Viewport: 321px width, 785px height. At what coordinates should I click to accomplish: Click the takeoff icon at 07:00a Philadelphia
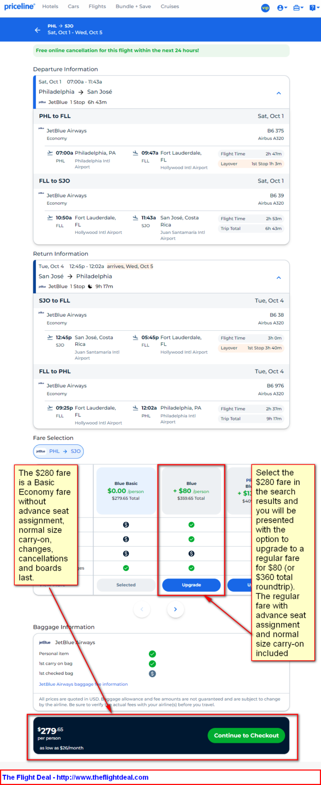(50, 153)
